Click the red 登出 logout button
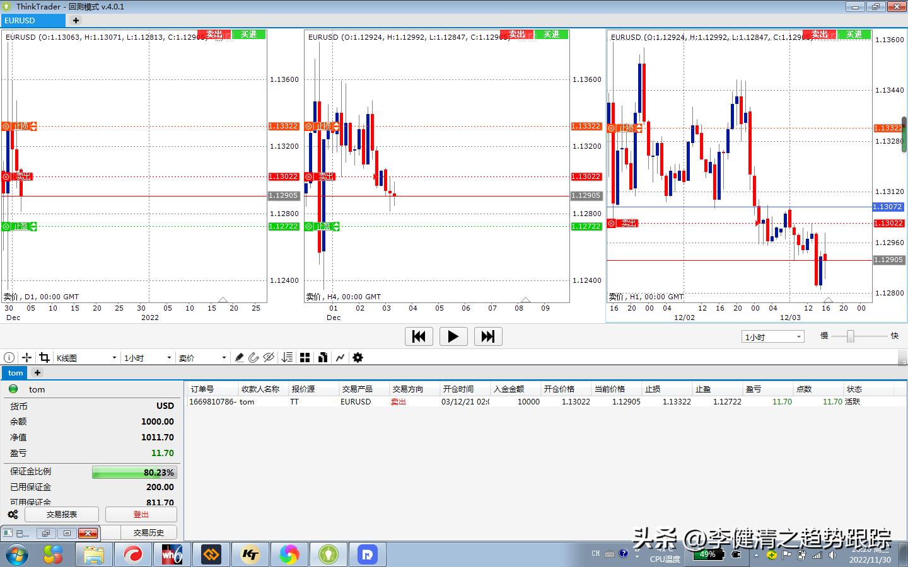 141,515
